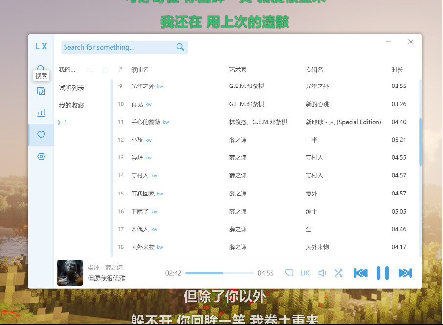
Task: Open the search page icon in sidebar
Action: [x=41, y=68]
